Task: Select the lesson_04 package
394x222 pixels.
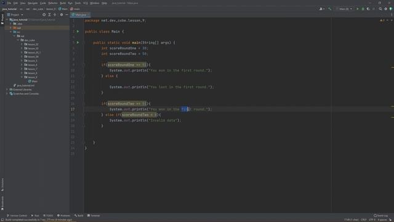Action: (31, 57)
